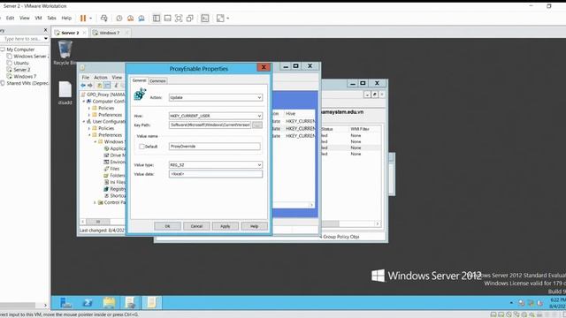This screenshot has height=318, width=566.
Task: Click Cancel in ProxyEnable Properties
Action: (196, 226)
